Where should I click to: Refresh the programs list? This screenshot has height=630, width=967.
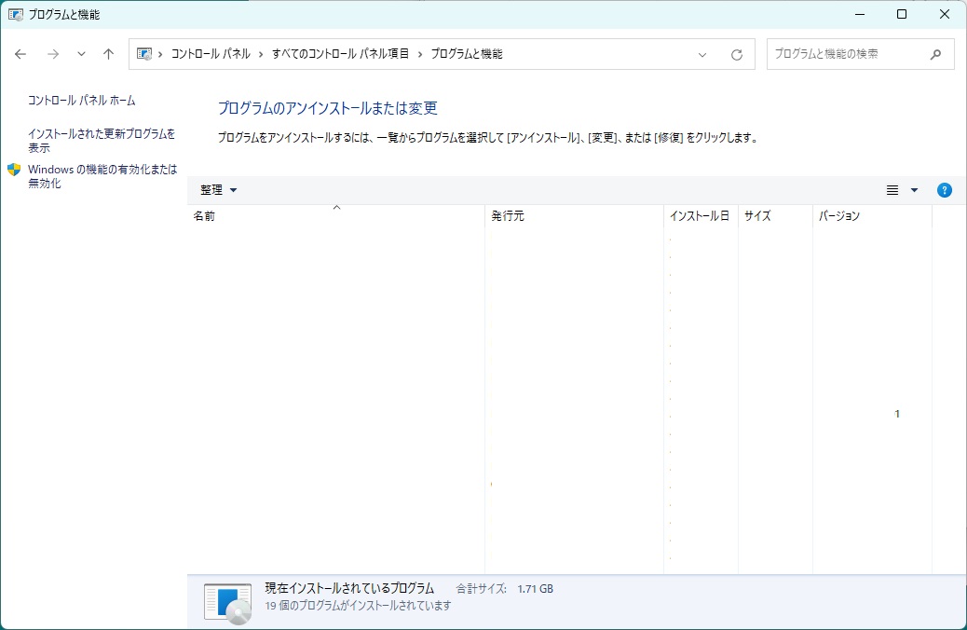736,54
